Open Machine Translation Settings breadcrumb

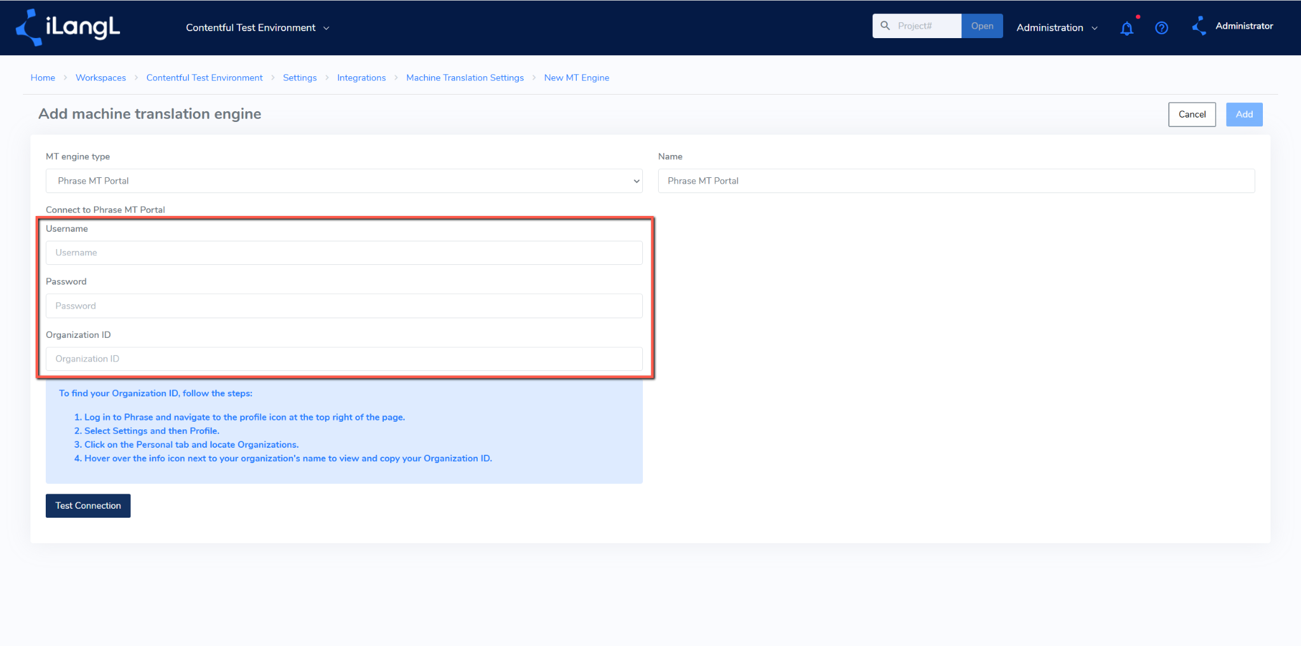pos(464,77)
